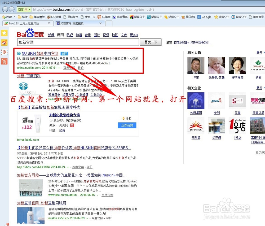265x226 pixels.
Task: Click the yellow star sidebar icon
Action: [x=5, y=33]
